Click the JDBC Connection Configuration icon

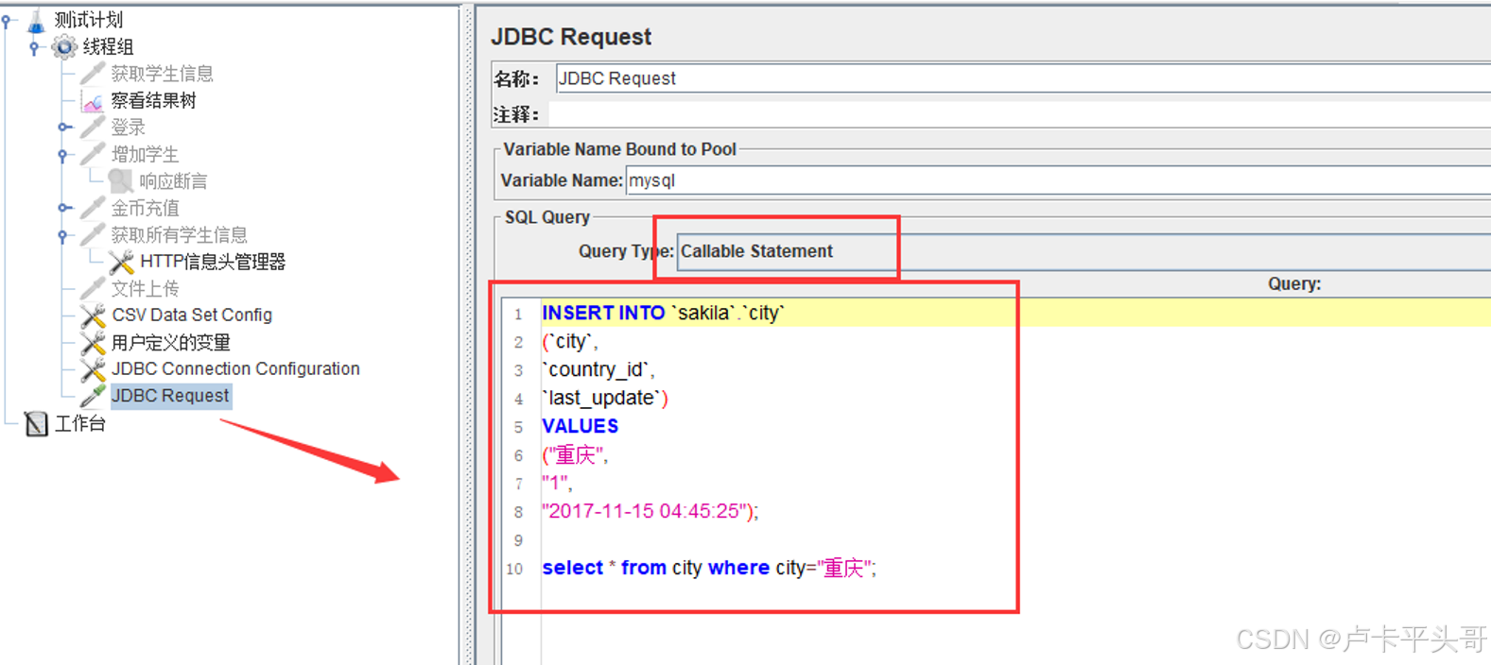pos(93,369)
